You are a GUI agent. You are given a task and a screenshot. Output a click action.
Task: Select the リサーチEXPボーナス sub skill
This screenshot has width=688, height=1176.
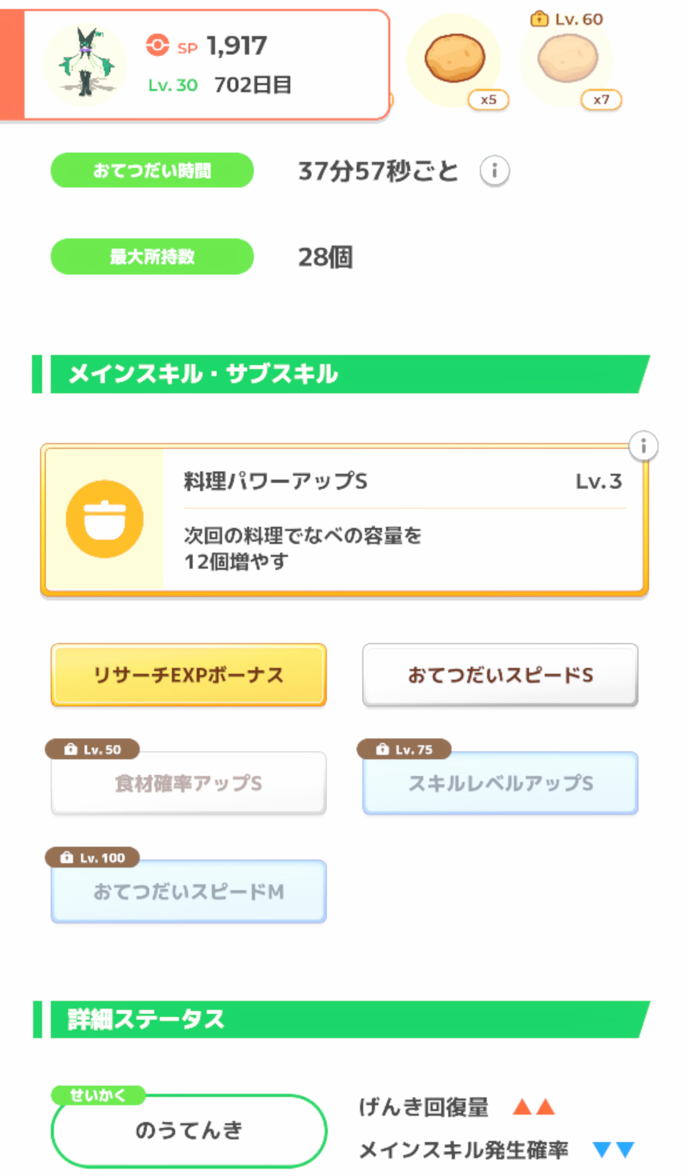pyautogui.click(x=189, y=675)
